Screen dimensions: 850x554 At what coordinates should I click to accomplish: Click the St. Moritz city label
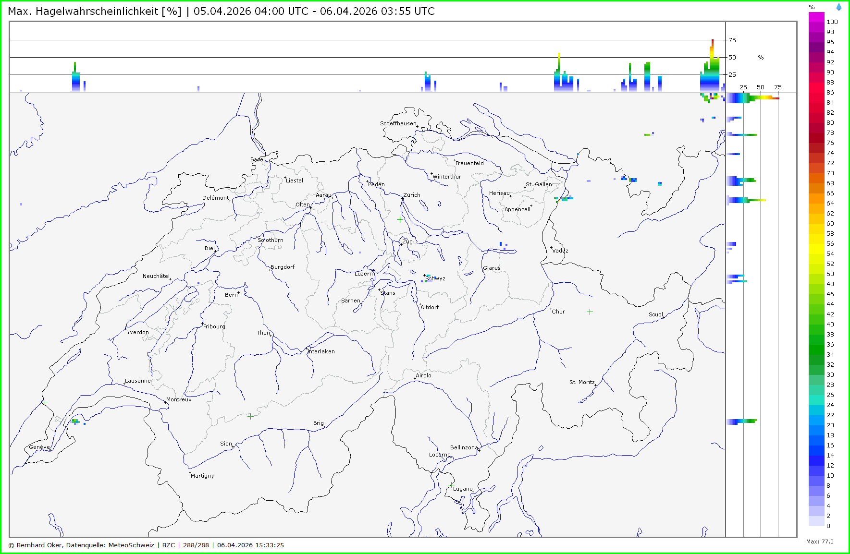[582, 382]
